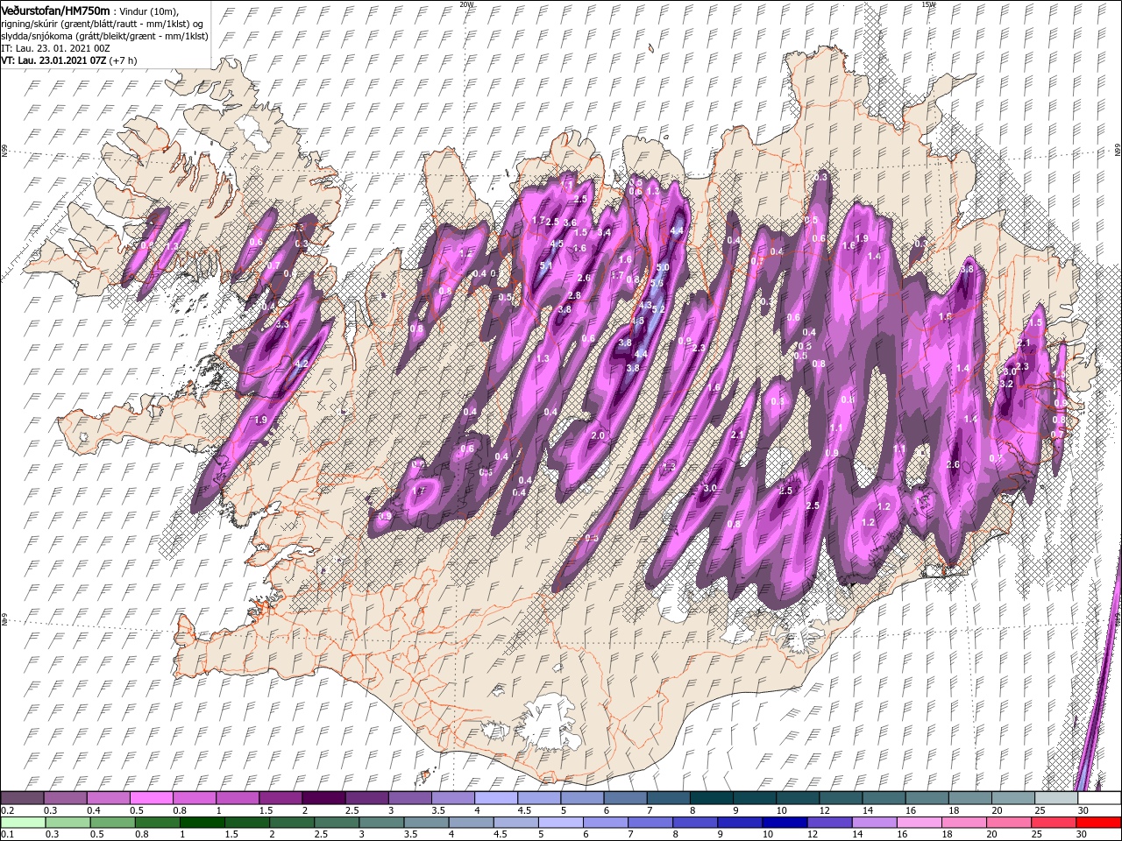The height and width of the screenshot is (841, 1122).
Task: Click the 5.2 precipitation value on the map
Action: (658, 309)
